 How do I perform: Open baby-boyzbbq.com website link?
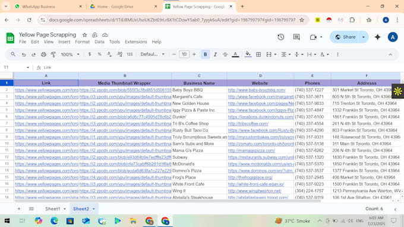pos(257,90)
